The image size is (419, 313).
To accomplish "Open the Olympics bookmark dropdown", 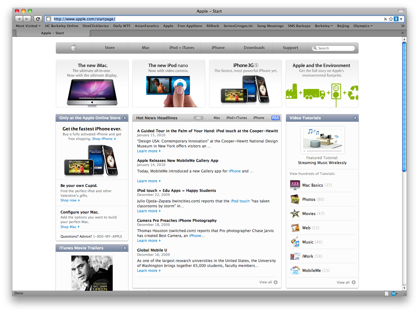I will click(362, 26).
